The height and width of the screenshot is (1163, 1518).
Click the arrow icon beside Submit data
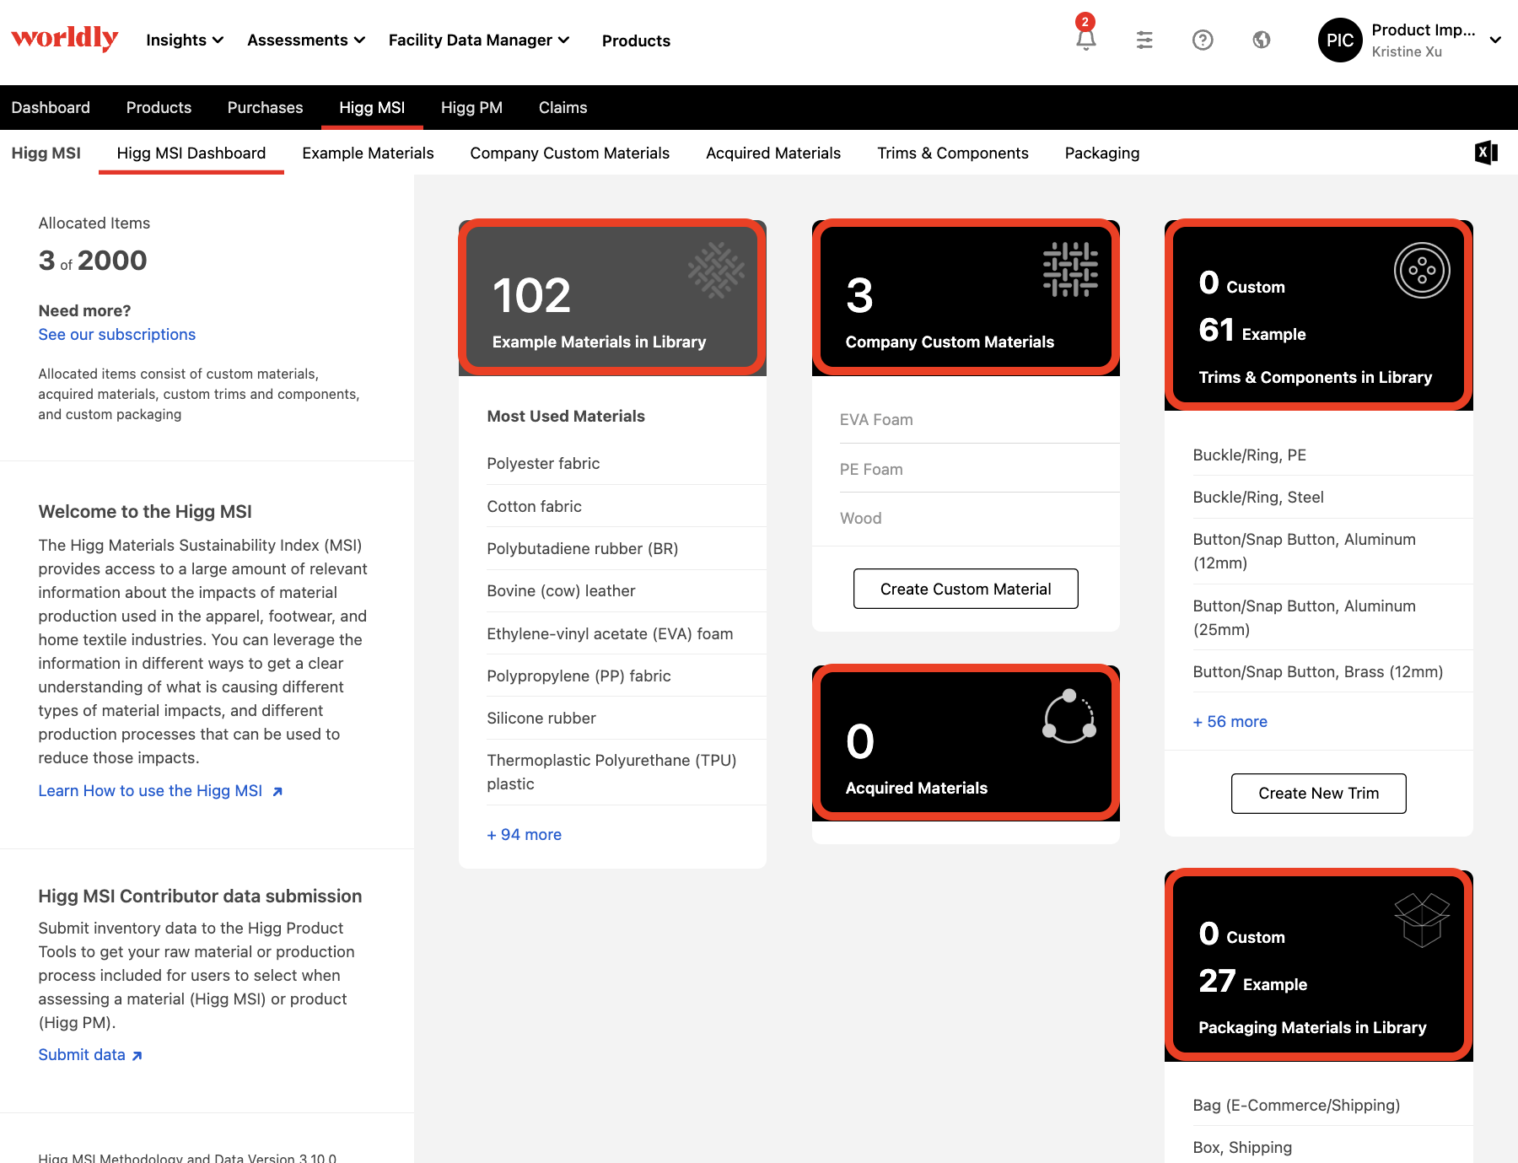pos(137,1055)
